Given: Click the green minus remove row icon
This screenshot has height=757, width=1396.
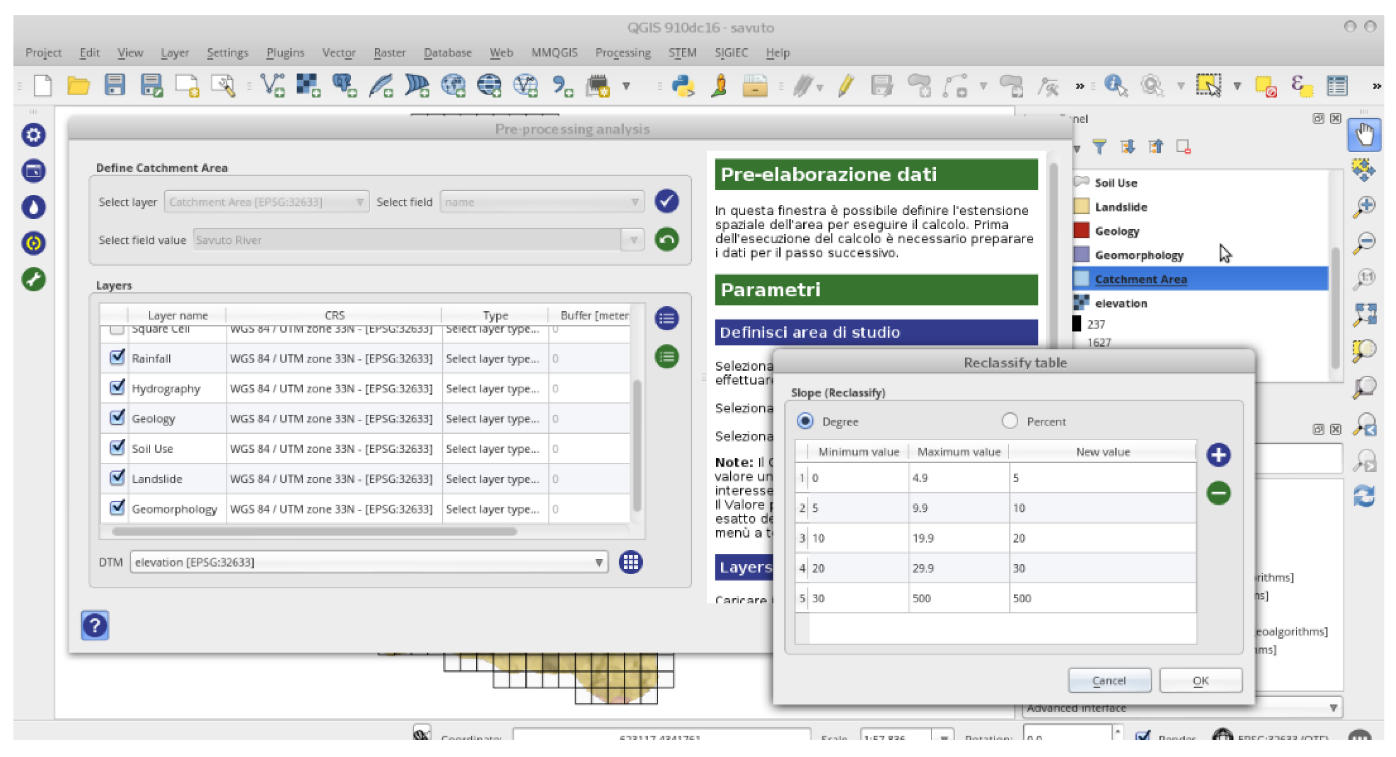Looking at the screenshot, I should pos(1218,493).
